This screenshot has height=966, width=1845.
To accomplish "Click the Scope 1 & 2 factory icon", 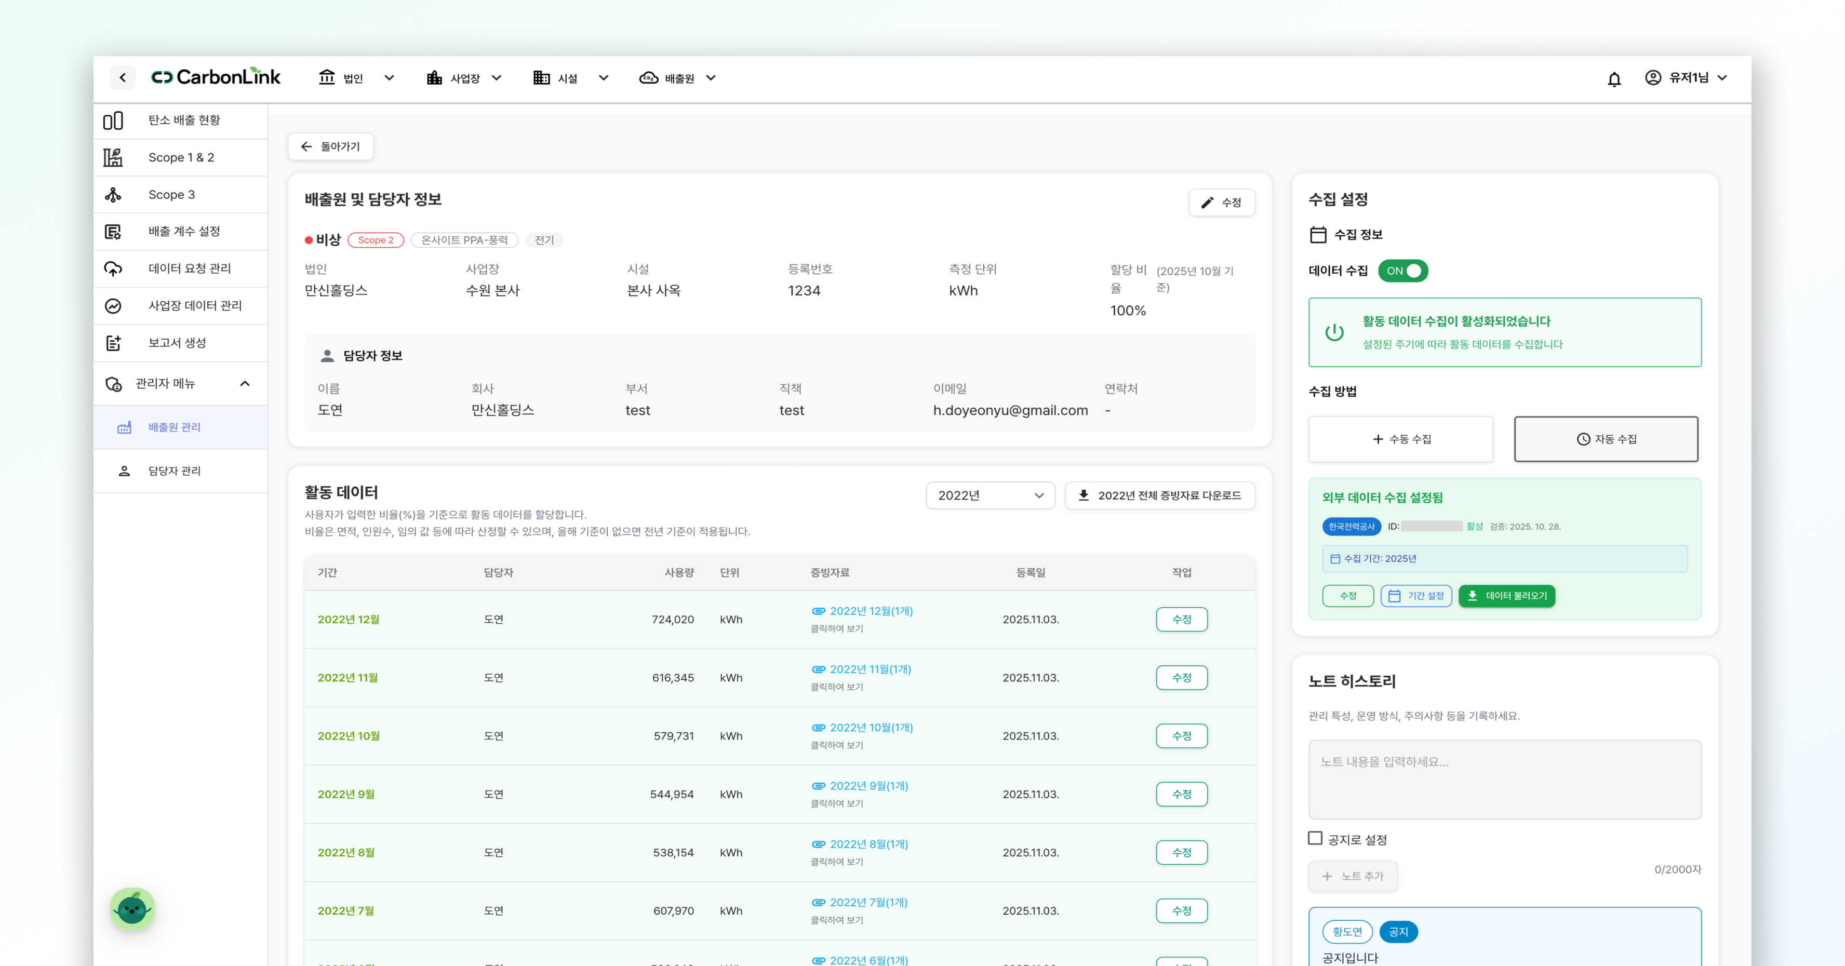I will tap(113, 157).
